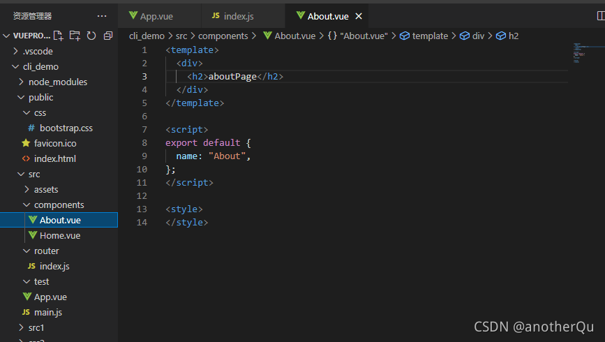Click the JS icon beside router index.js
This screenshot has height=342, width=605.
pos(31,266)
